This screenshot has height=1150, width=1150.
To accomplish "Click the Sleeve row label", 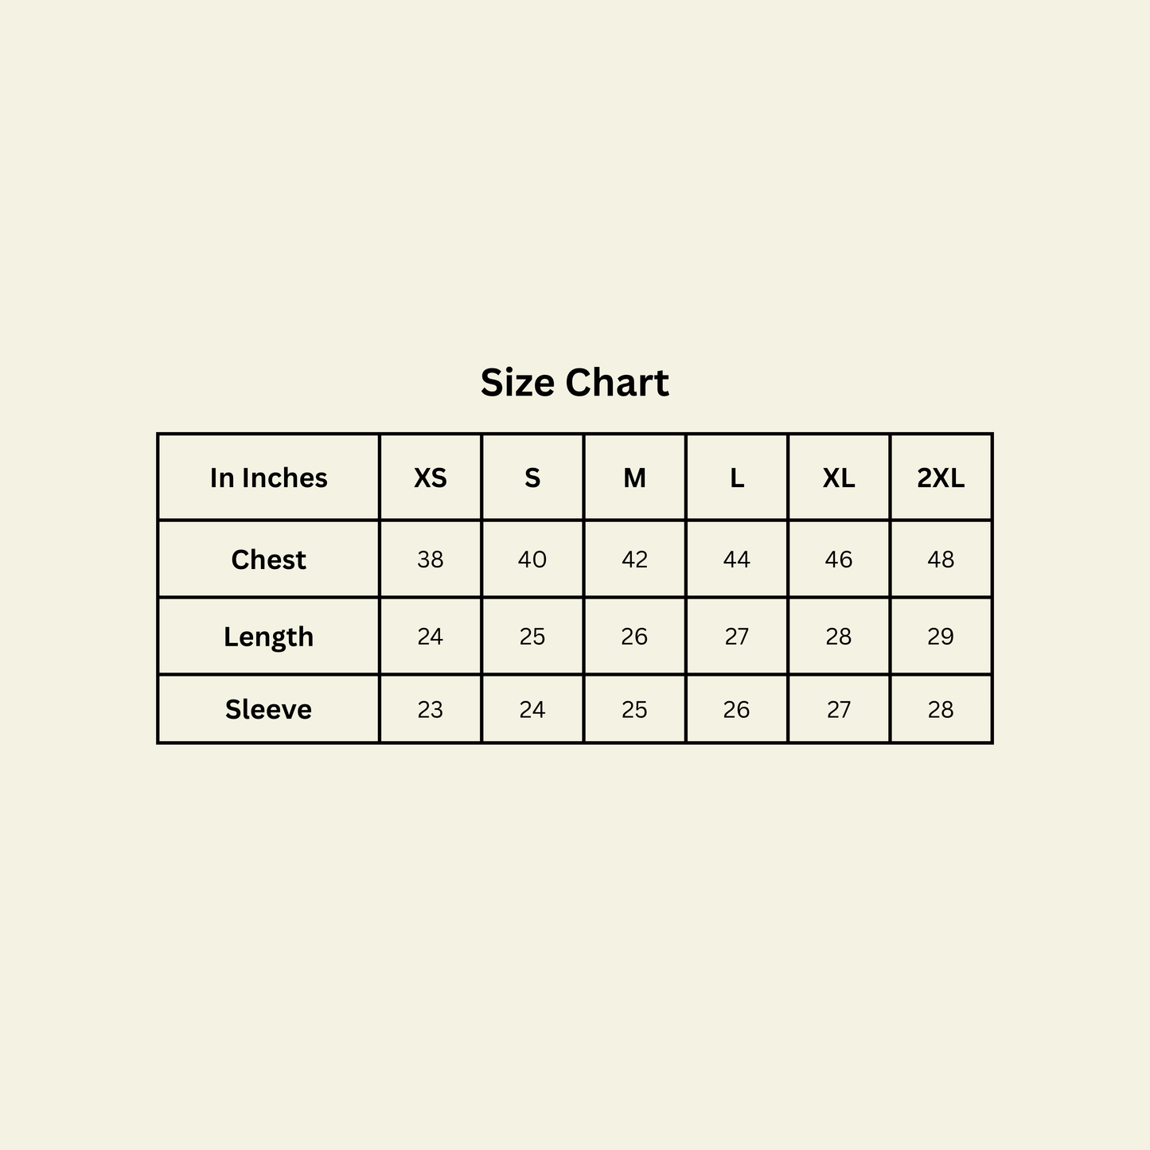I will pos(269,709).
